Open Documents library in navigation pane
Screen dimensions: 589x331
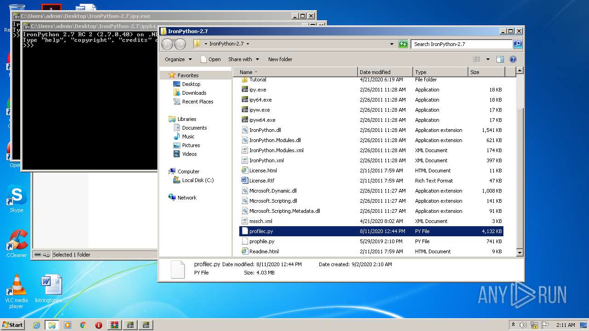(194, 128)
